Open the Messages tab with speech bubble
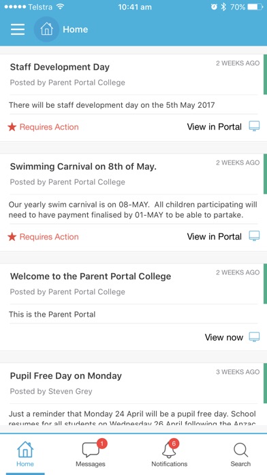The image size is (267, 475). pyautogui.click(x=91, y=454)
